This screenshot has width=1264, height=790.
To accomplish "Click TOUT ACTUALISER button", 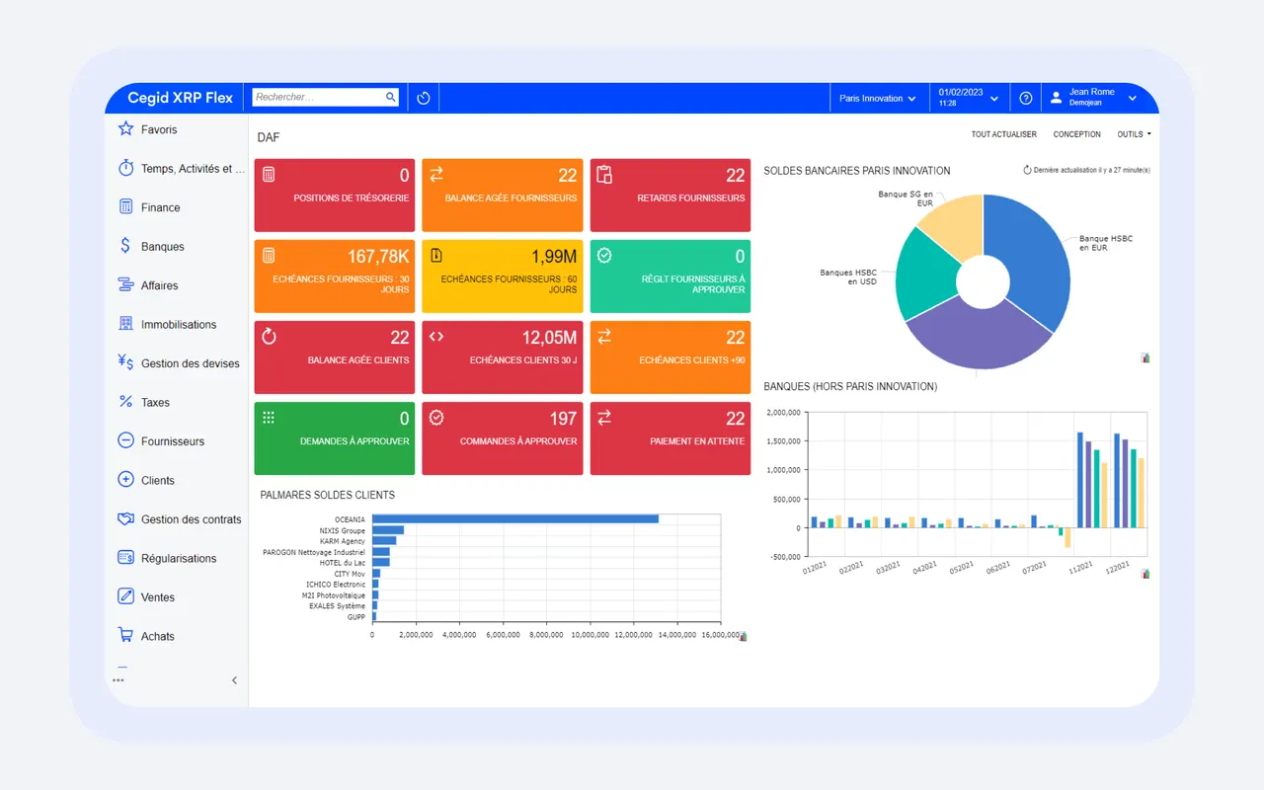I will (x=1003, y=134).
